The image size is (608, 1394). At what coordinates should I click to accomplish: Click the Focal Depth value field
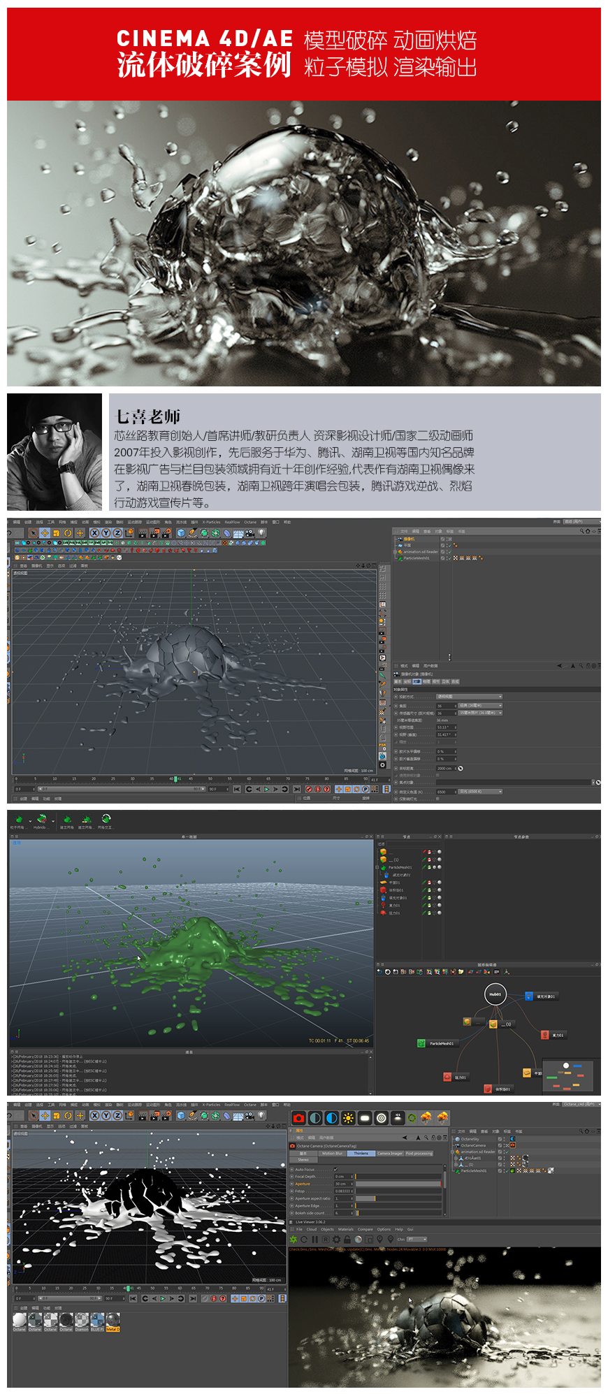pyautogui.click(x=343, y=1176)
